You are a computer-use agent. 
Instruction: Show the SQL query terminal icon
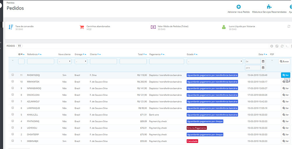click(x=287, y=46)
